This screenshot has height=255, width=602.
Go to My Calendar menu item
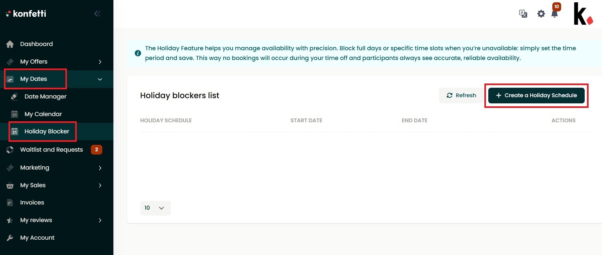[x=43, y=114]
